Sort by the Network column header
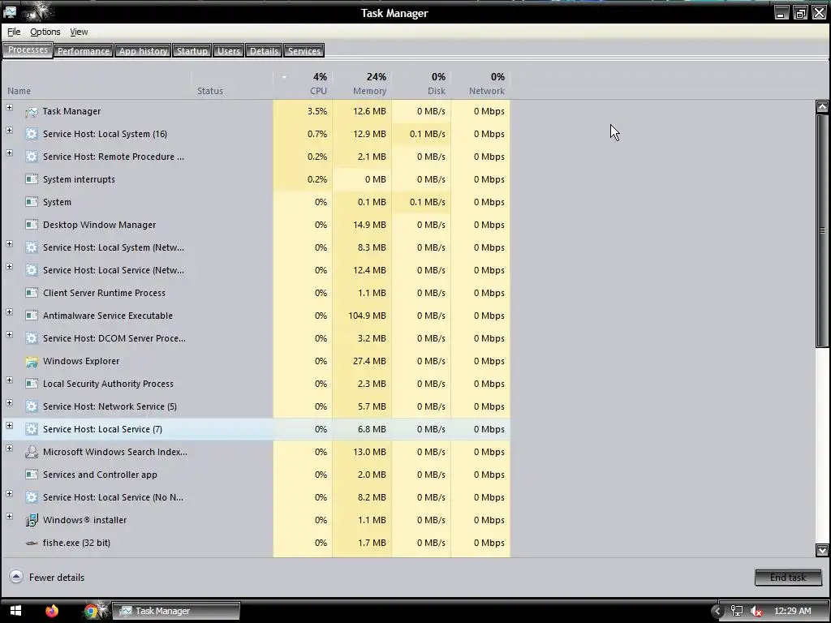 [x=480, y=84]
